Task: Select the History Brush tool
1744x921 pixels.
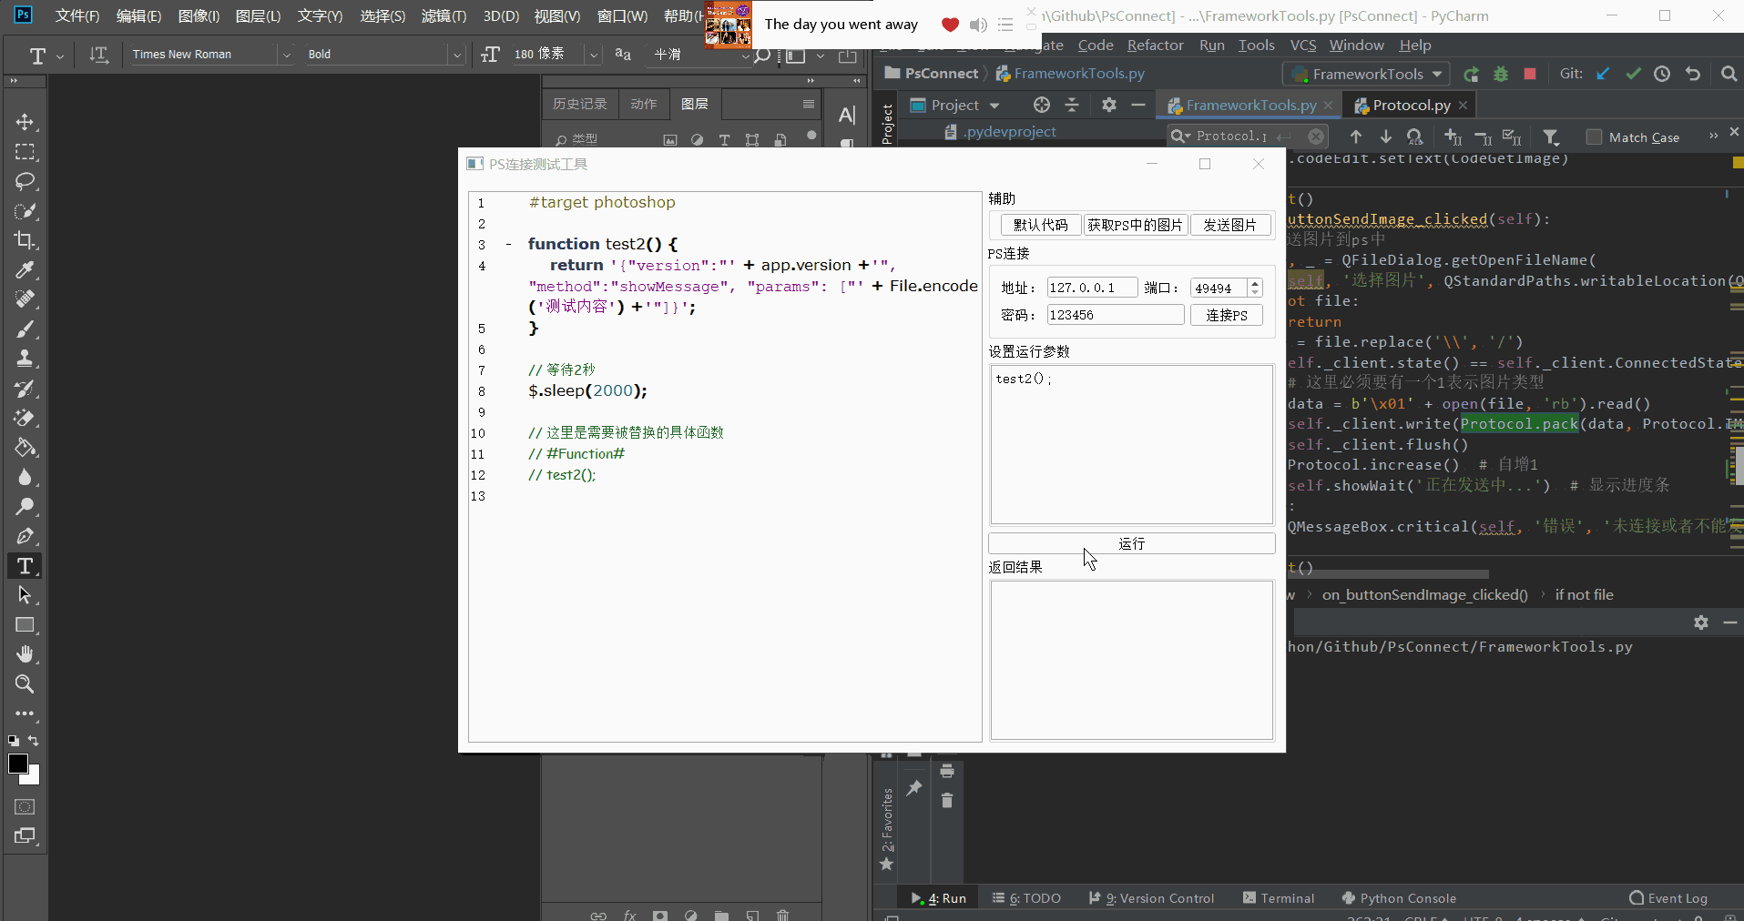Action: click(x=25, y=389)
